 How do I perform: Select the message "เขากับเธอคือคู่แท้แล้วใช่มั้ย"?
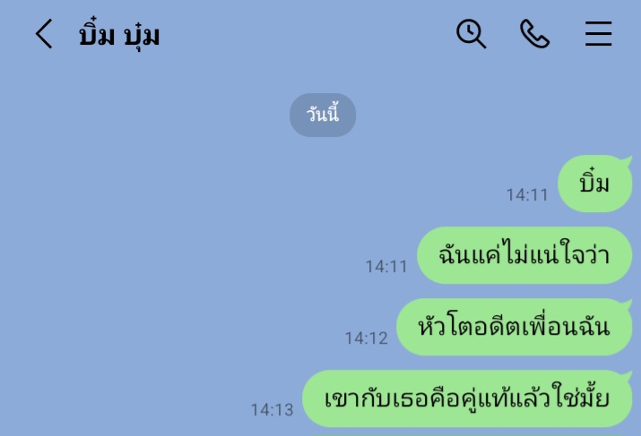467,398
